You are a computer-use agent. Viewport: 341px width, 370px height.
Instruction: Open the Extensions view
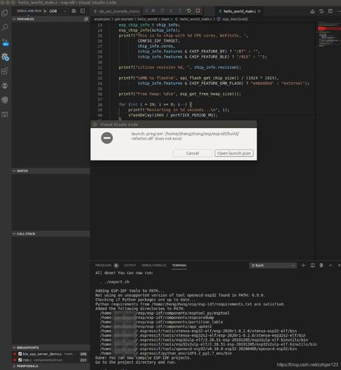(5, 71)
